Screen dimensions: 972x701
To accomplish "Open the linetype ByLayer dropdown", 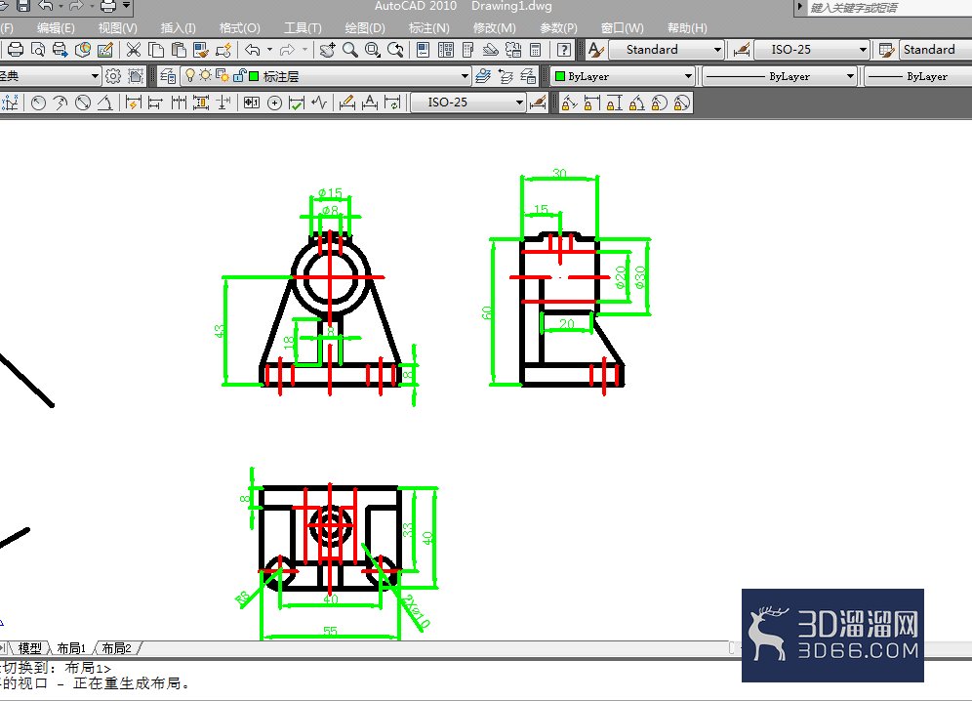I will tap(850, 76).
